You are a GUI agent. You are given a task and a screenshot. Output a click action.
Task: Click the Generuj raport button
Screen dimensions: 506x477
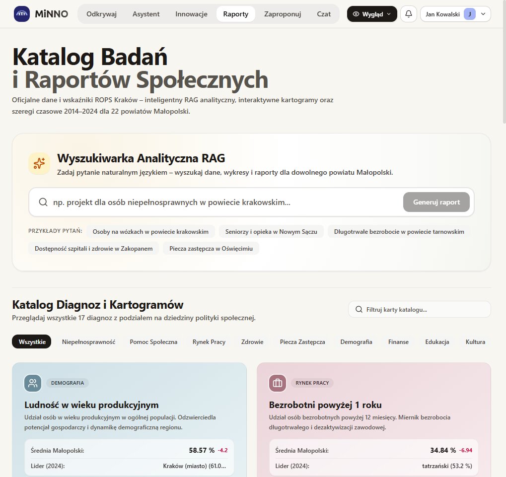(x=436, y=202)
